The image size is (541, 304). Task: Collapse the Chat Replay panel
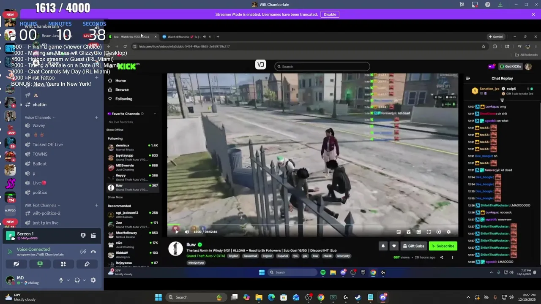pos(468,78)
